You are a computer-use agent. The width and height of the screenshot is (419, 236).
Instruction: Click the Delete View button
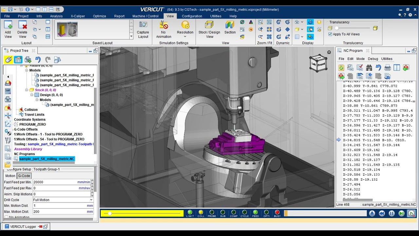(x=22, y=29)
